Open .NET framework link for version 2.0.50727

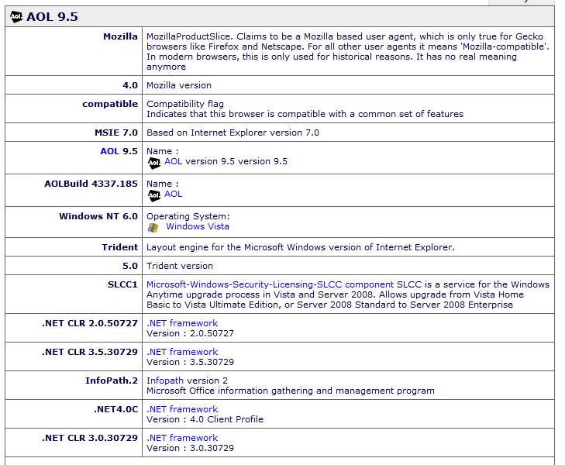[182, 323]
